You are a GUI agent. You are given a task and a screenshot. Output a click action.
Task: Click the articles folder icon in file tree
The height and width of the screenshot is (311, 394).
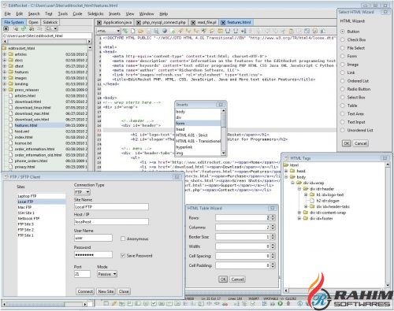[x=11, y=54]
